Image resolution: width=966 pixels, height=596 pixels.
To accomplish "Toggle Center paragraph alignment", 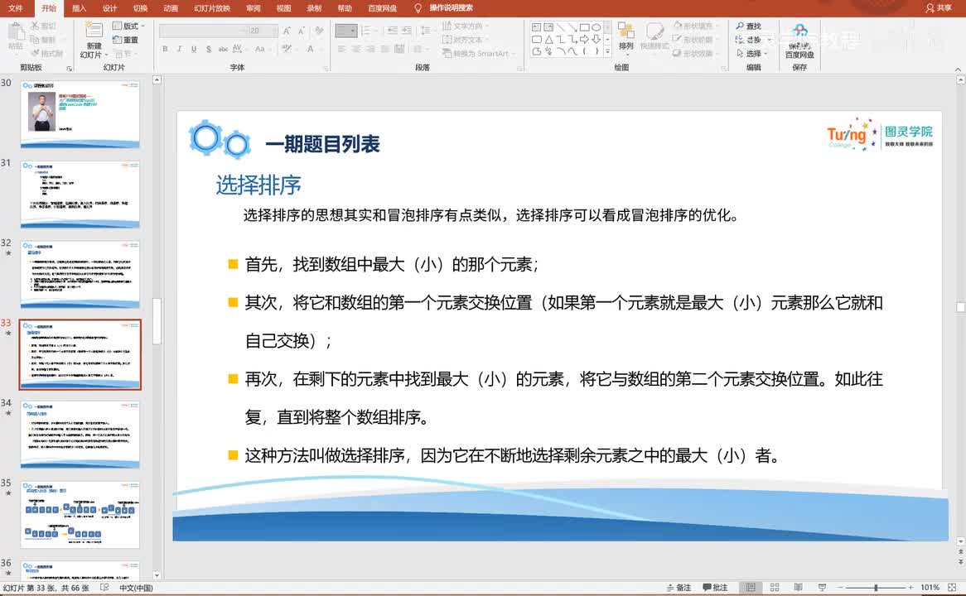I will click(356, 49).
